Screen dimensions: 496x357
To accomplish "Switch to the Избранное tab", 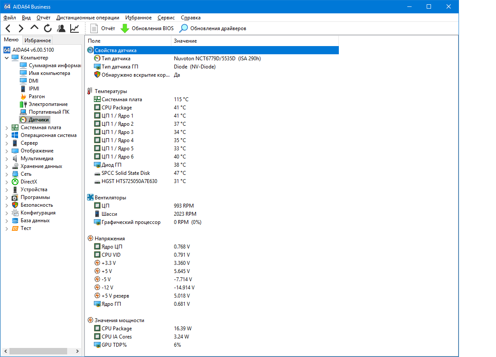I will click(x=37, y=40).
